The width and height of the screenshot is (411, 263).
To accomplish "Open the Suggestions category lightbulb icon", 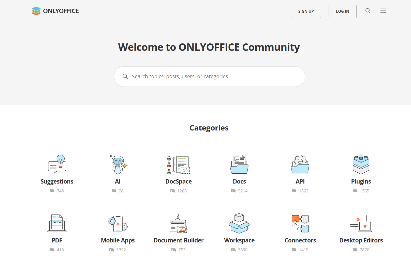I will 57,164.
